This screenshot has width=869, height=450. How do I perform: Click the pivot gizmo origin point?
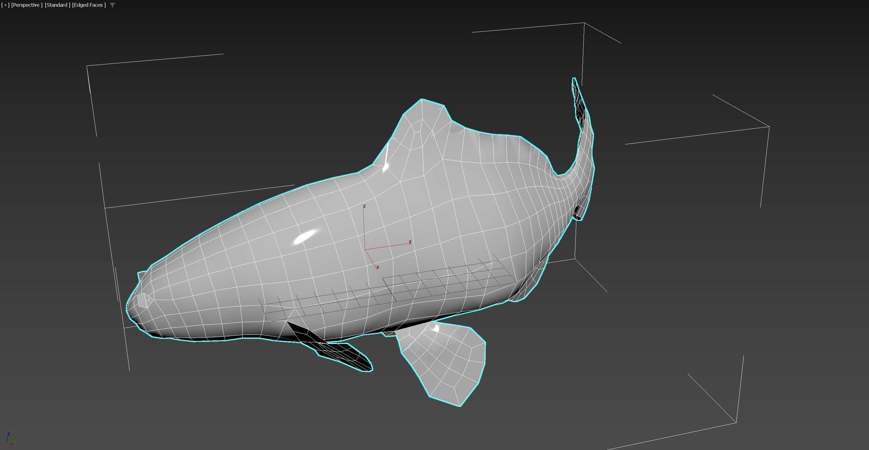coord(365,250)
